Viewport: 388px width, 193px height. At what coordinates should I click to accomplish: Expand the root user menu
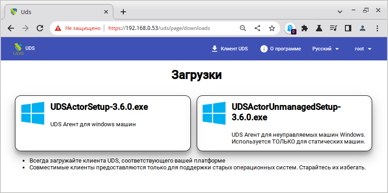(x=363, y=49)
